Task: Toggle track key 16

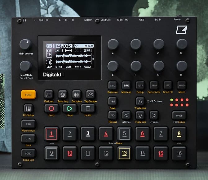Action: coord(179,154)
